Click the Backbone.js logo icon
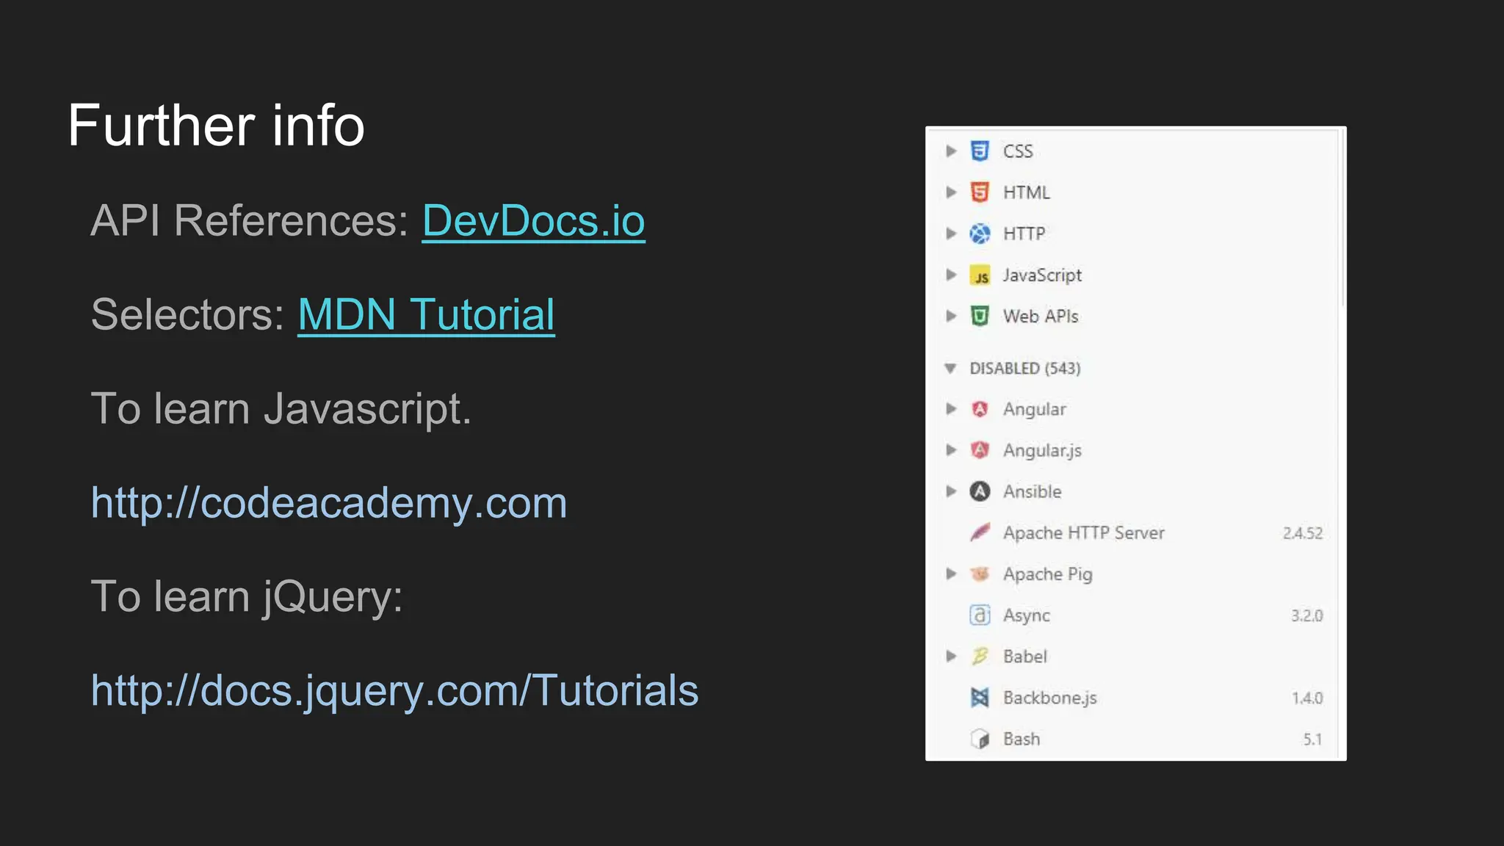The height and width of the screenshot is (846, 1504). pos(980,698)
